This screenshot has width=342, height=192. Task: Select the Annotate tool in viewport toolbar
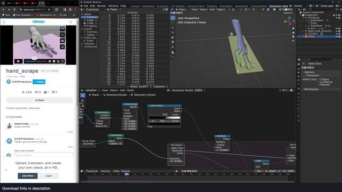(x=173, y=47)
